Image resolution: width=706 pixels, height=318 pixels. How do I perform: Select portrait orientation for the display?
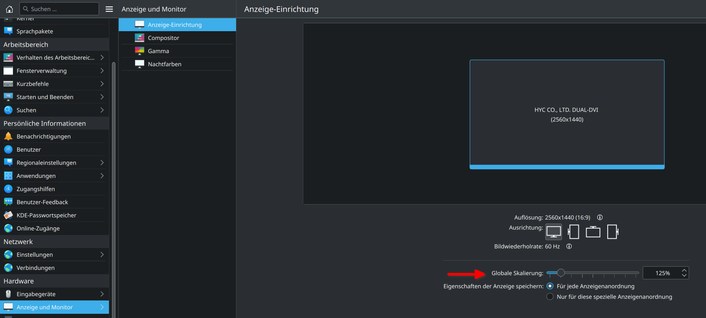point(573,231)
